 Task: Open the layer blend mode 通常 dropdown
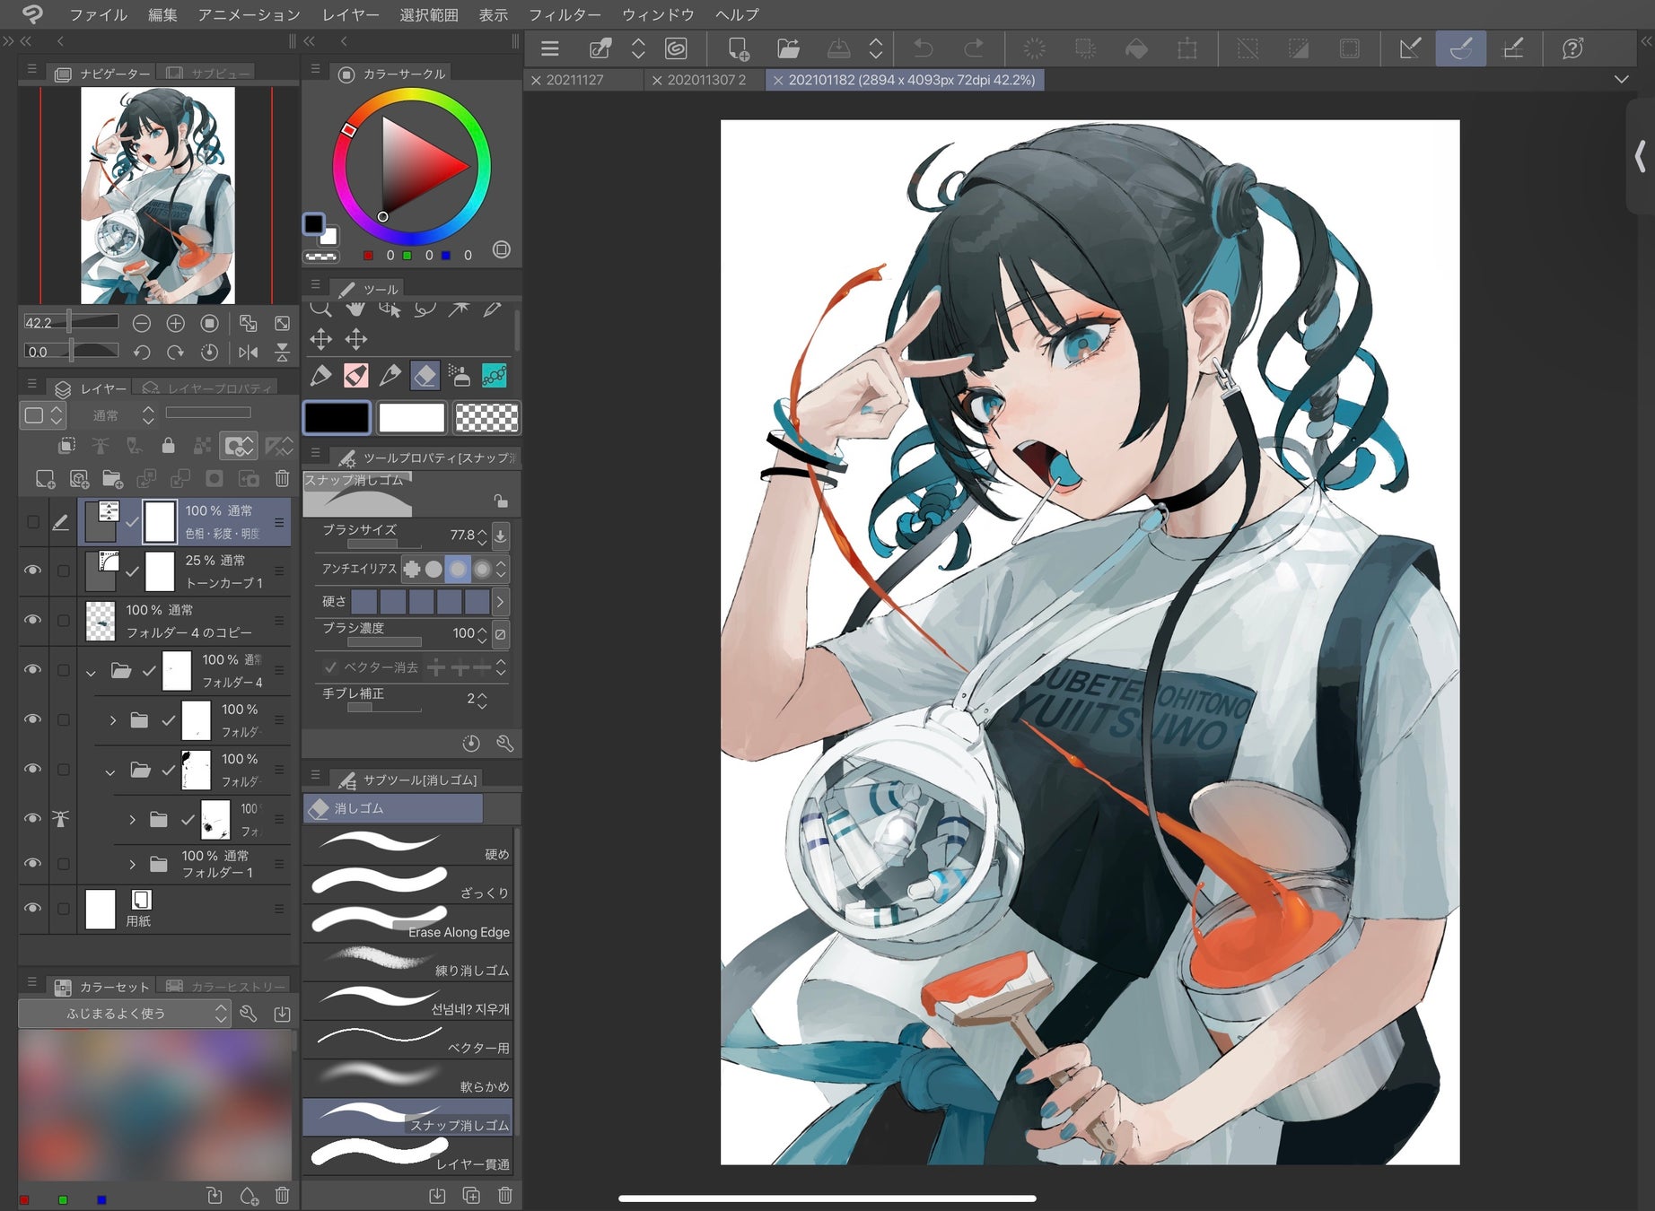pos(124,415)
